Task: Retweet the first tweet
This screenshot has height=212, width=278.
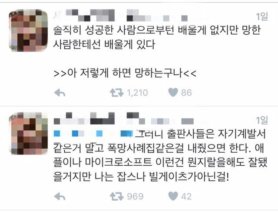Action: pyautogui.click(x=116, y=93)
